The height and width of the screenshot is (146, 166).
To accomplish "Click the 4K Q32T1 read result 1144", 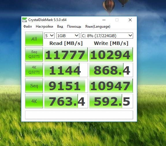I will click(66, 70).
